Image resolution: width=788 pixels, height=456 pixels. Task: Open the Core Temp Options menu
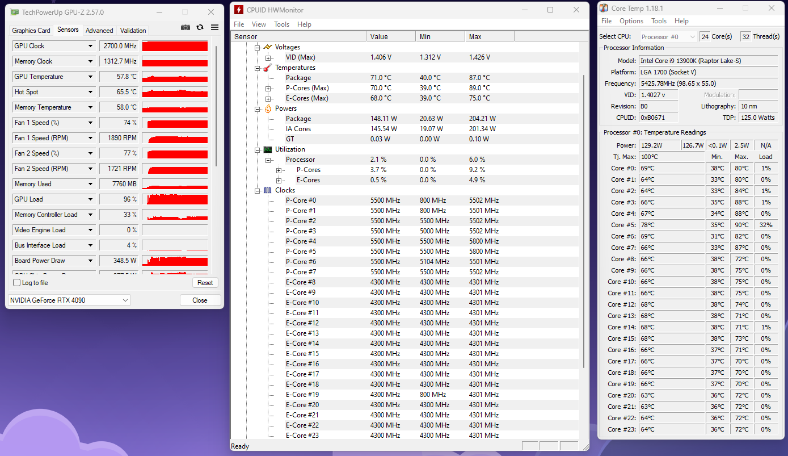click(631, 21)
